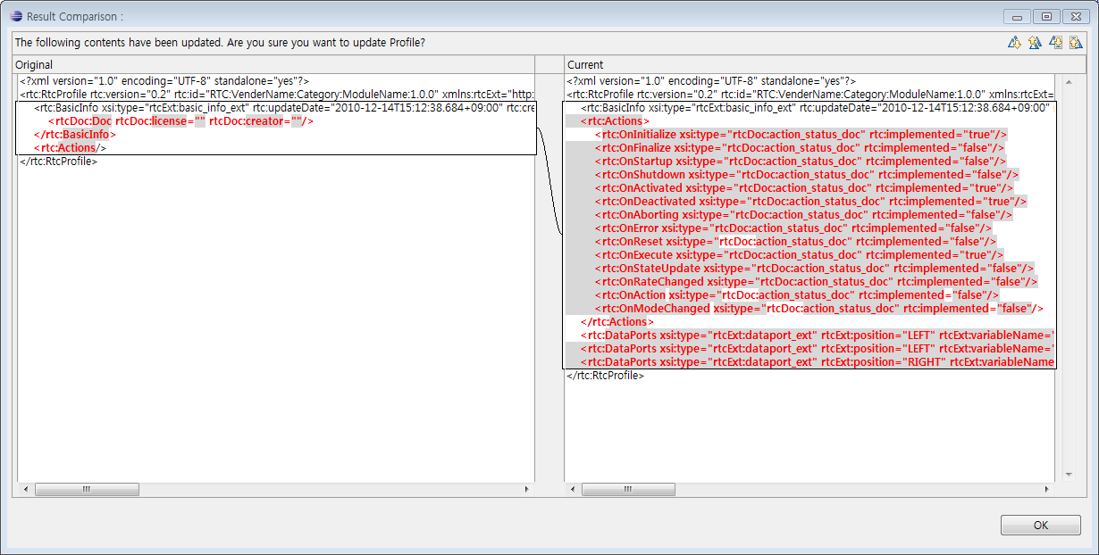1099x555 pixels.
Task: Jump to the next difference
Action: [1014, 42]
